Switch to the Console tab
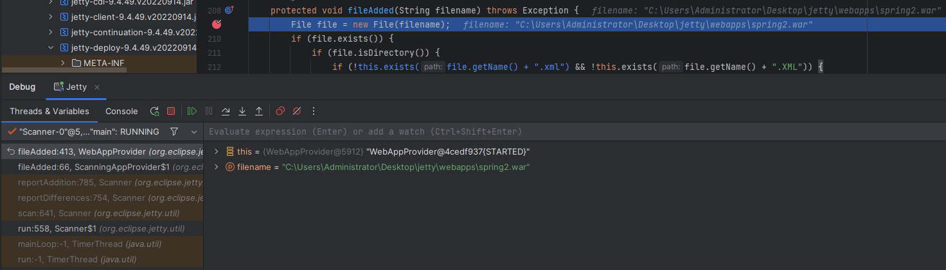This screenshot has width=946, height=270. coord(121,111)
